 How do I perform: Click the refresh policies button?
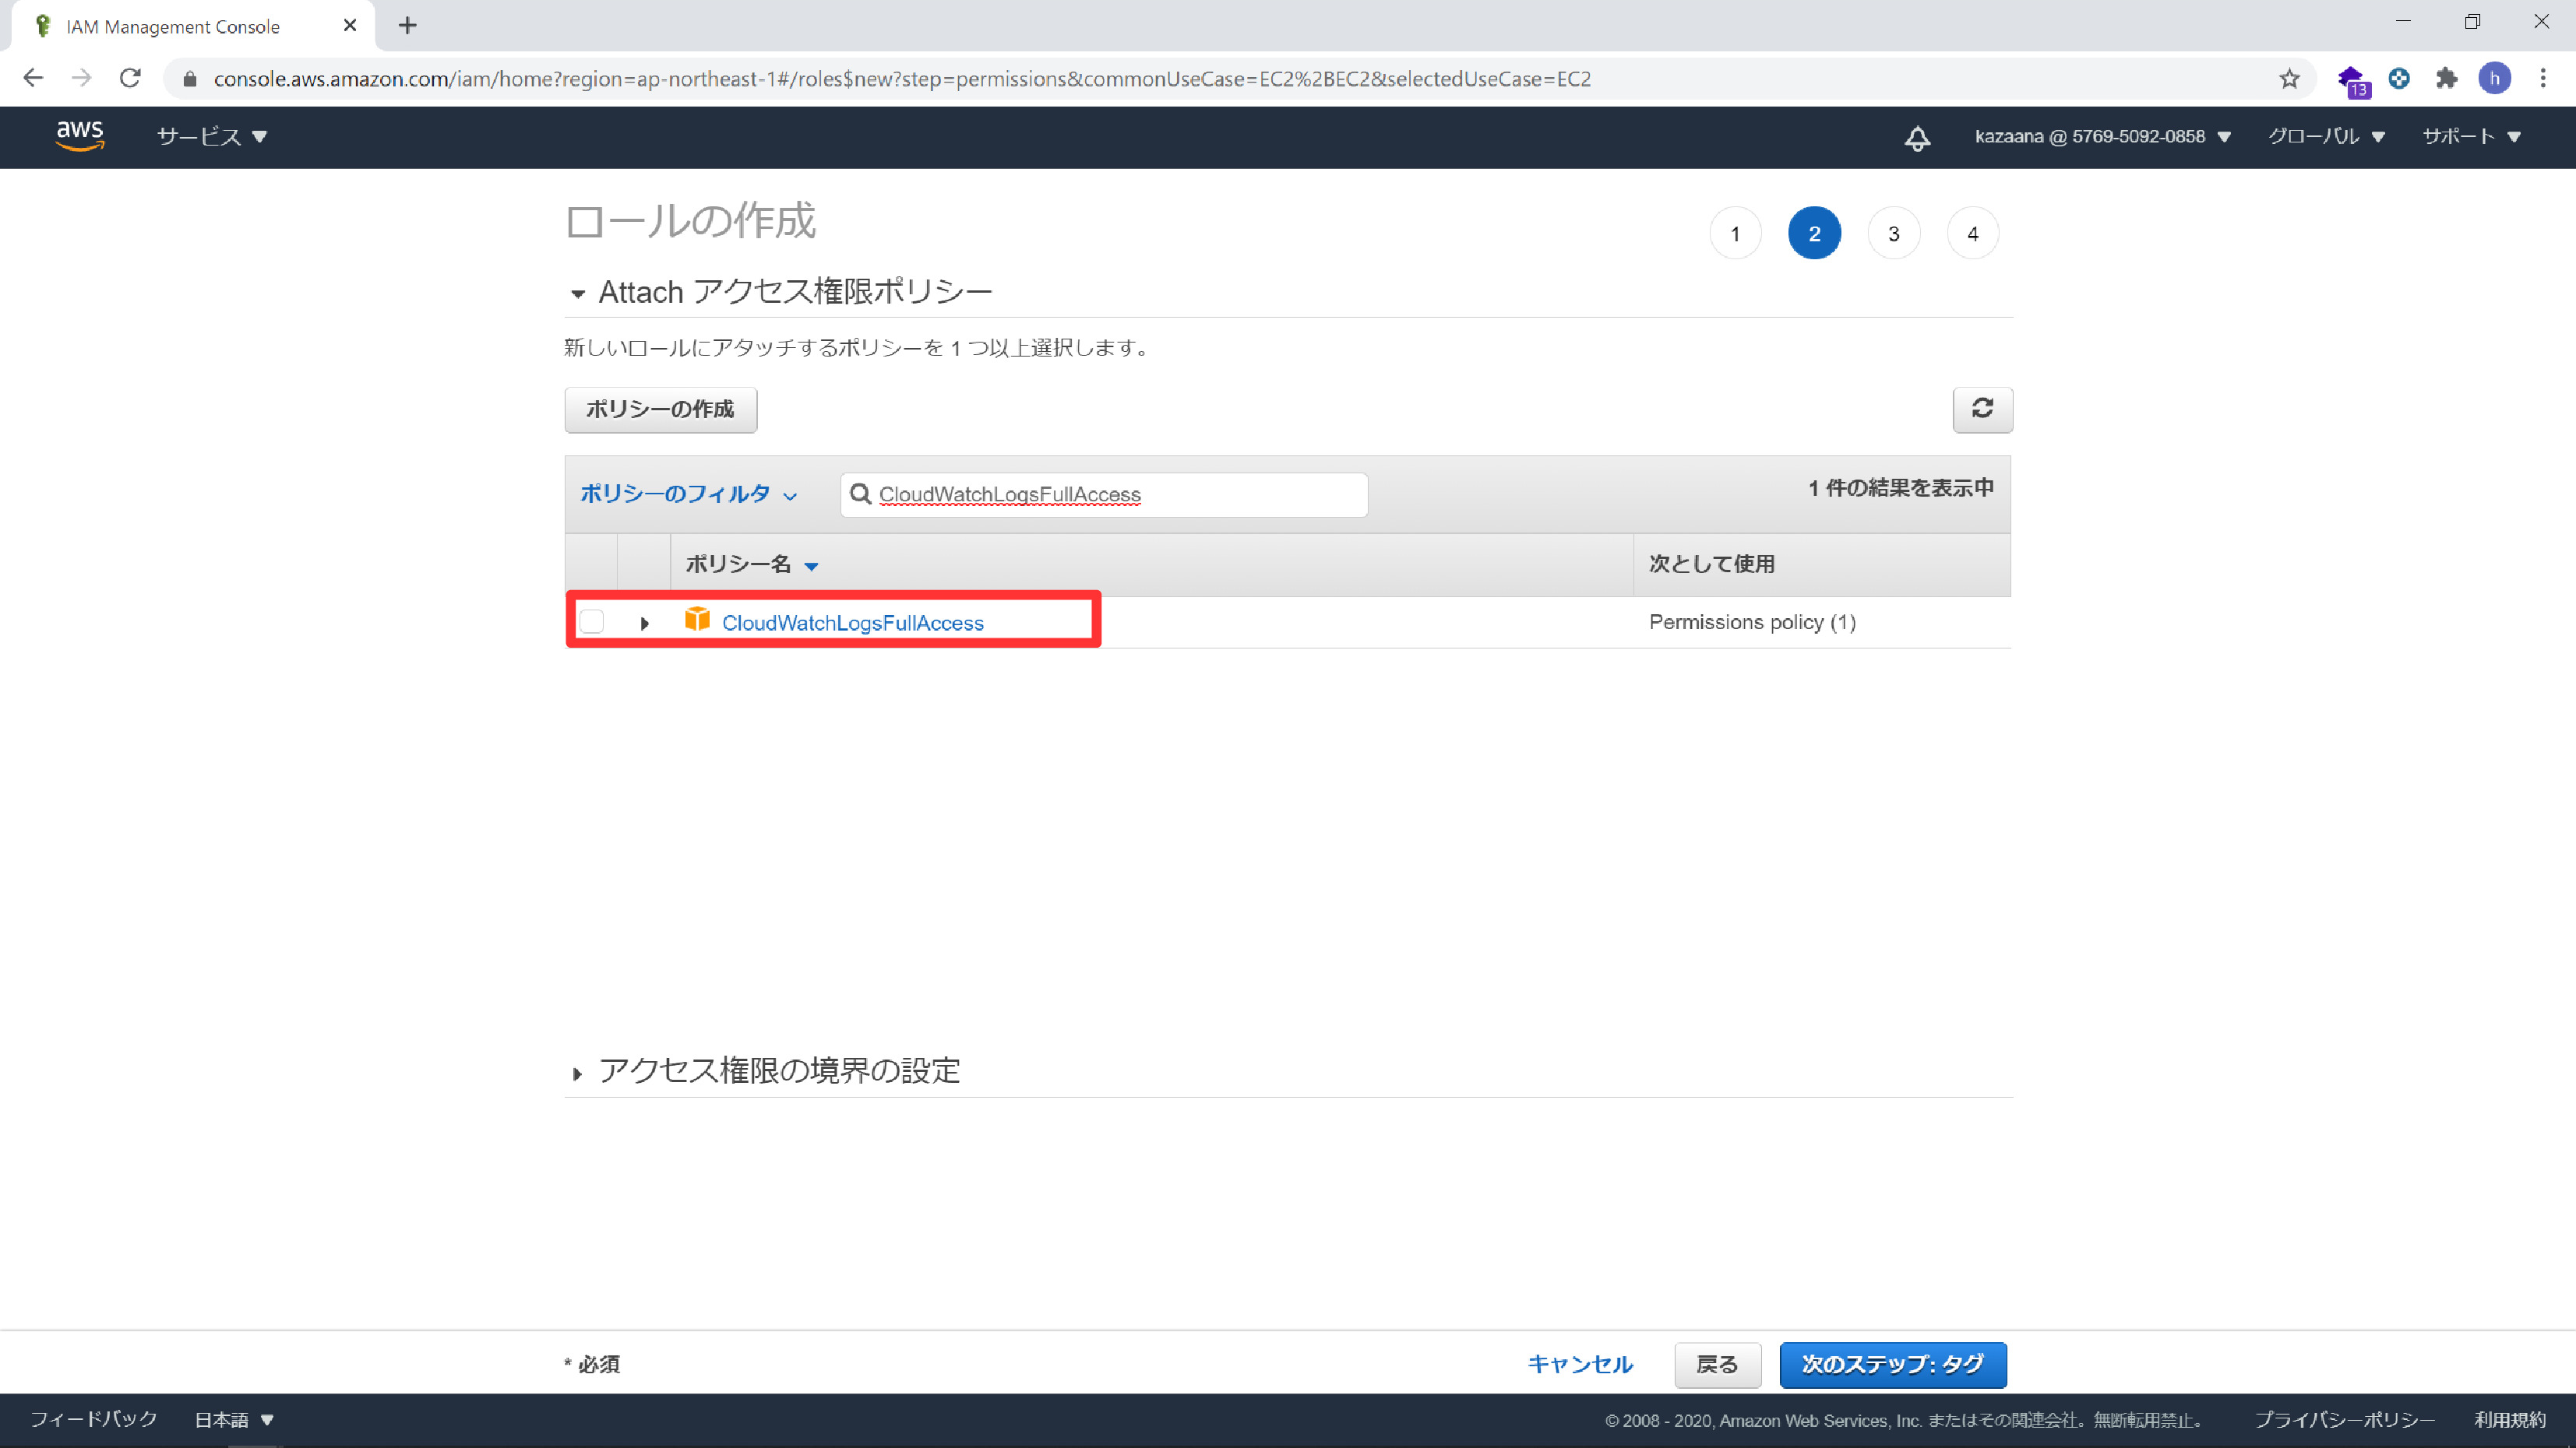1982,409
